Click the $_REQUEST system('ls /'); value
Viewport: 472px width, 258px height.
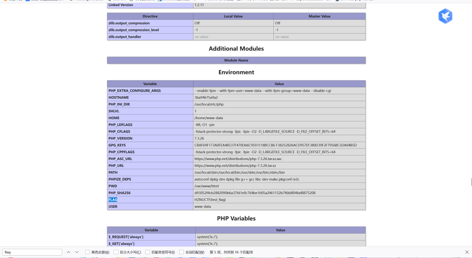(x=207, y=237)
